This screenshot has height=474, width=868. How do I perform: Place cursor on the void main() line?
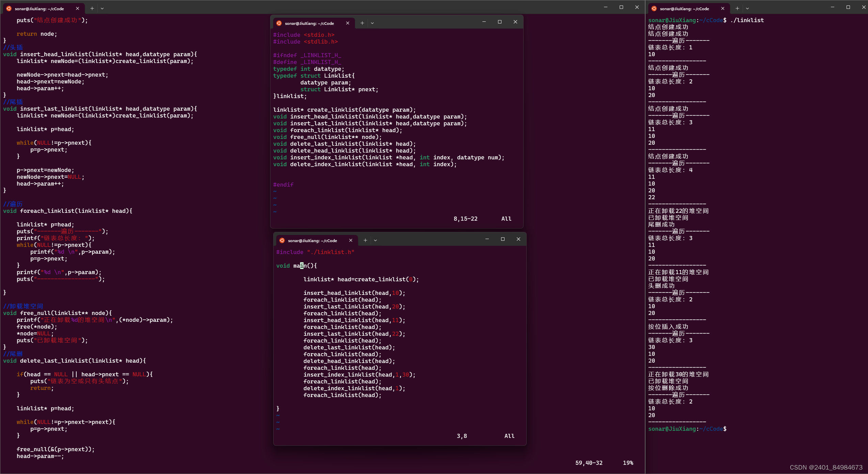click(296, 266)
